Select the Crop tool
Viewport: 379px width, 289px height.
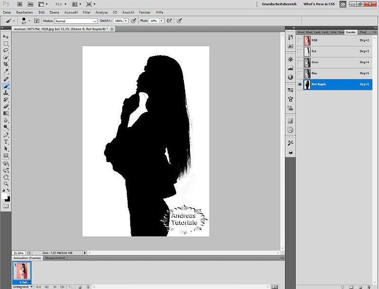(6, 64)
